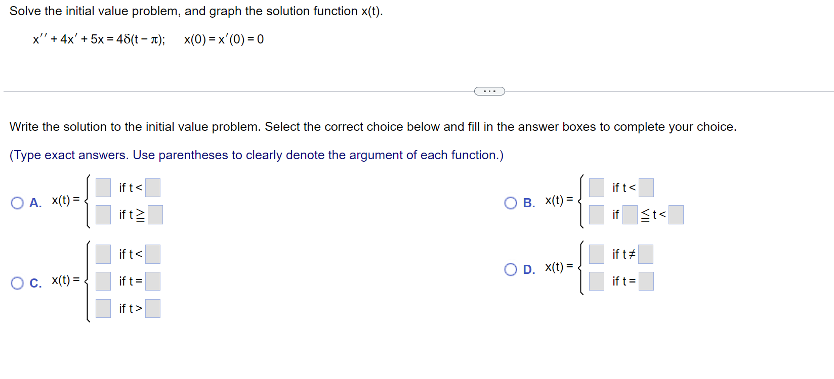This screenshot has width=834, height=379.
Task: Click lower-bound box before '≤ t' in choice B
Action: (630, 215)
